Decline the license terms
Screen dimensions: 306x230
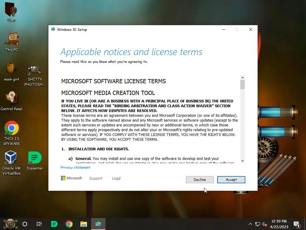[x=200, y=180]
